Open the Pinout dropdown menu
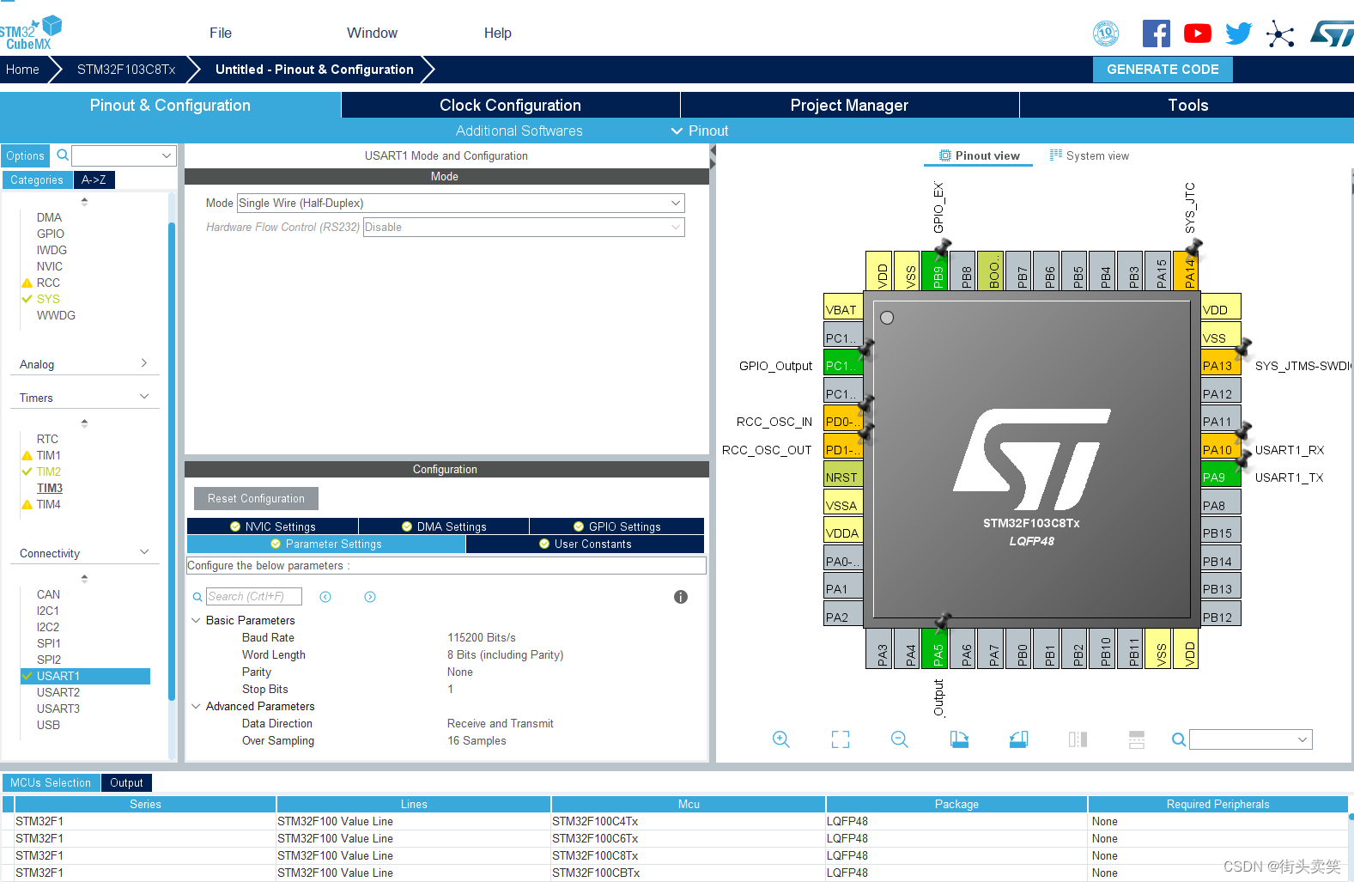The image size is (1354, 882). coord(700,131)
